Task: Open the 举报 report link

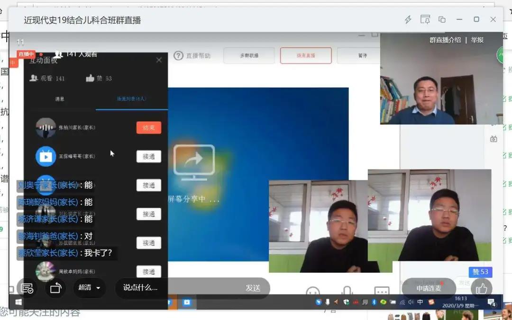Action: (x=477, y=40)
